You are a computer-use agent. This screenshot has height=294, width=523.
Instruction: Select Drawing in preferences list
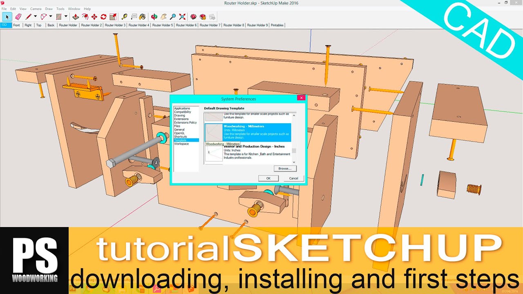[x=179, y=116]
